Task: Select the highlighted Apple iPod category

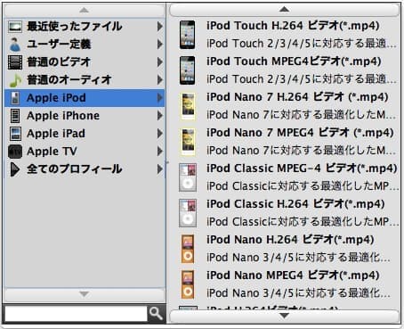Action: click(85, 98)
